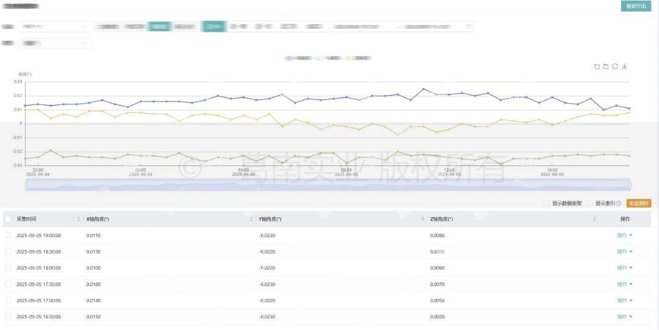Sort by 采集时间 column sort arrows

tap(79, 219)
